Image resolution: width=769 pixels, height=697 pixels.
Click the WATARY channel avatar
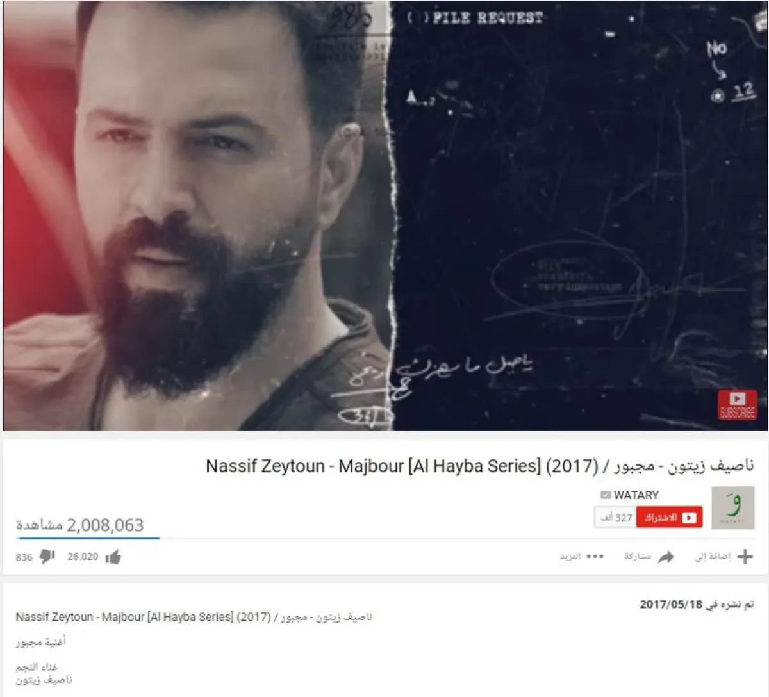pos(733,508)
